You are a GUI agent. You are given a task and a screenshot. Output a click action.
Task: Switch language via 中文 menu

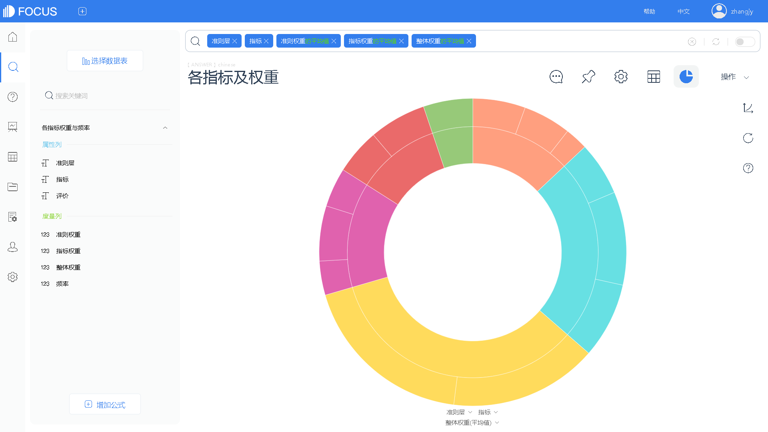(x=684, y=11)
